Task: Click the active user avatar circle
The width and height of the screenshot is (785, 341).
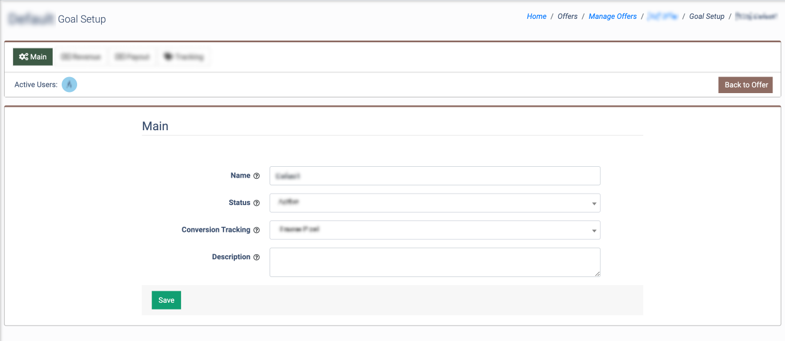Action: (69, 85)
